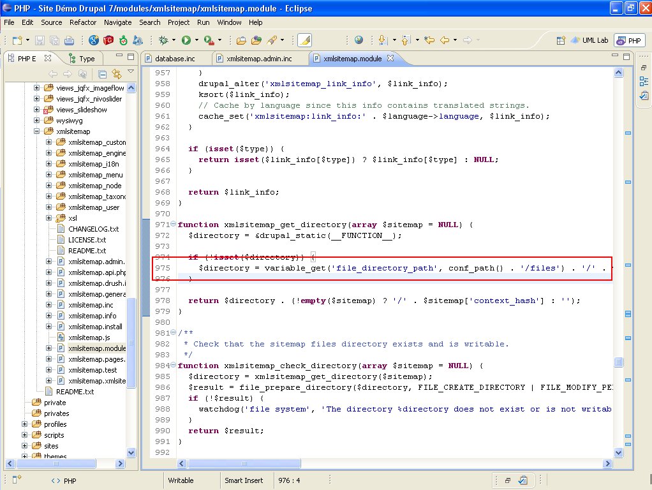Select the PHP perspective button
652x490 pixels.
point(629,40)
